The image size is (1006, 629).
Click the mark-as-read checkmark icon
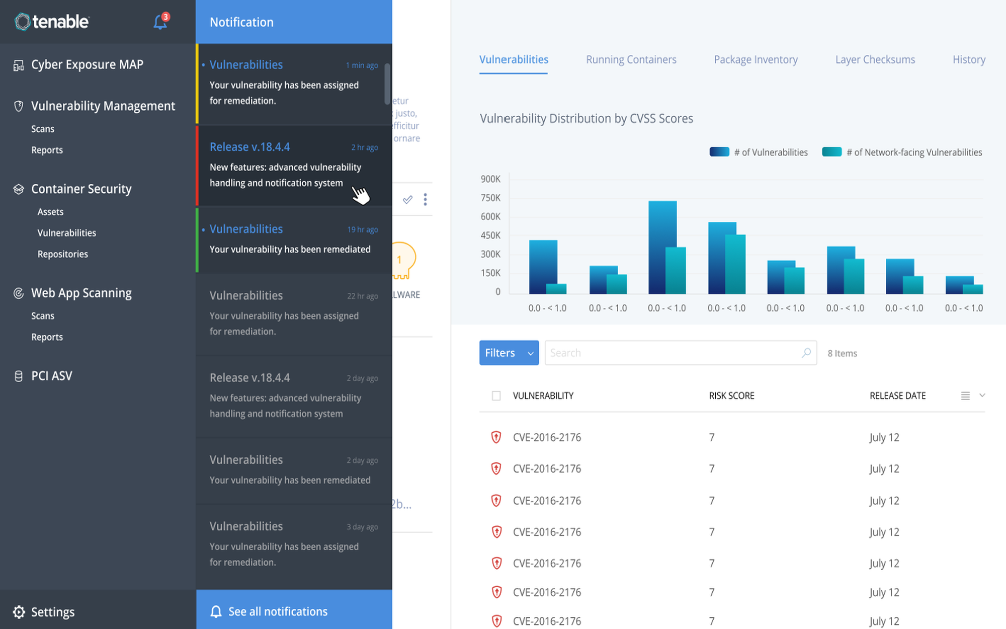click(x=407, y=200)
